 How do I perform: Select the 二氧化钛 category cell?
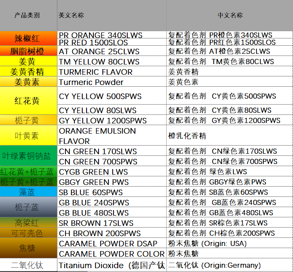(x=29, y=265)
